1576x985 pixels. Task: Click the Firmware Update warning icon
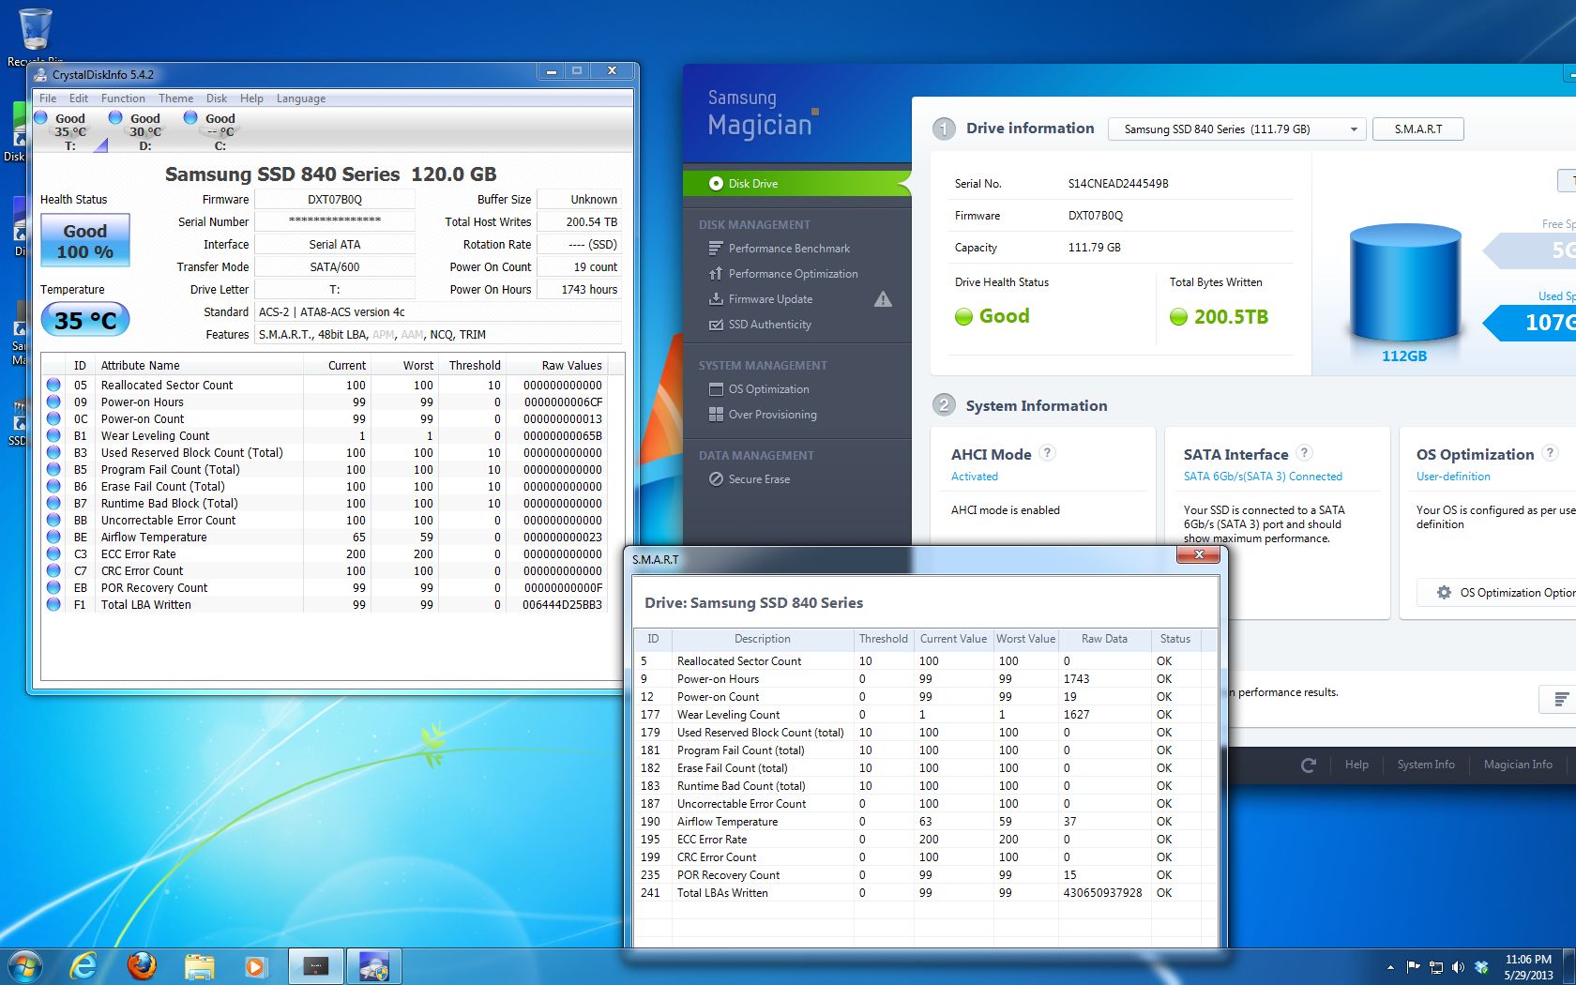click(x=883, y=299)
